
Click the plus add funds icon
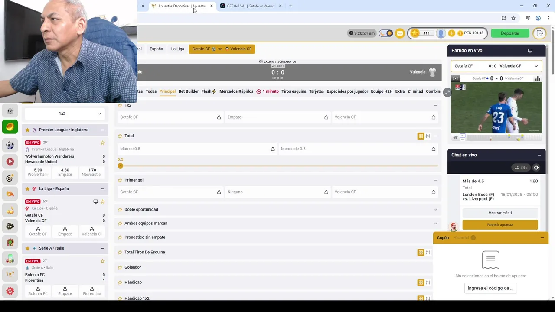point(451,33)
